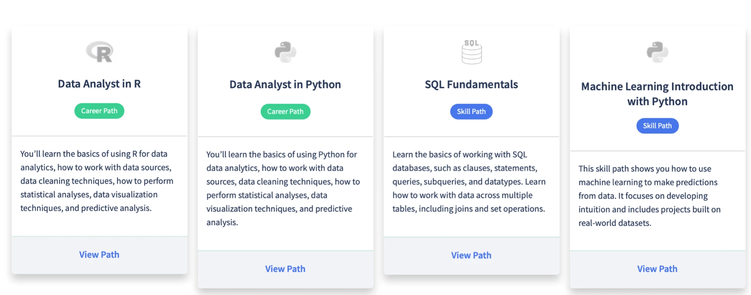Click Python logo on Machine Learning card

pos(657,52)
